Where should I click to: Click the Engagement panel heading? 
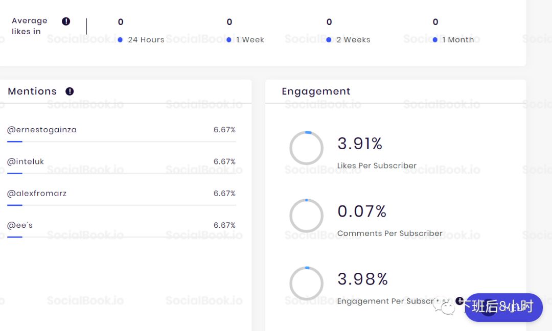(316, 91)
